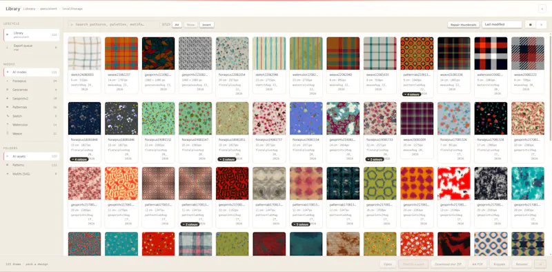Click the Invert selection button
Screen dimensions: 552x272
206,25
